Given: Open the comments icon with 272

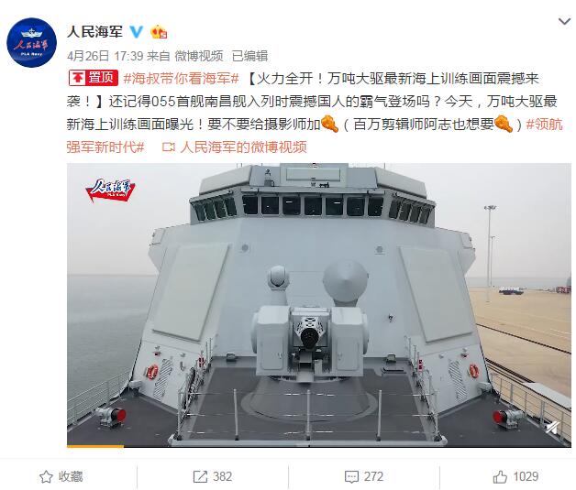Looking at the screenshot, I should [364, 476].
